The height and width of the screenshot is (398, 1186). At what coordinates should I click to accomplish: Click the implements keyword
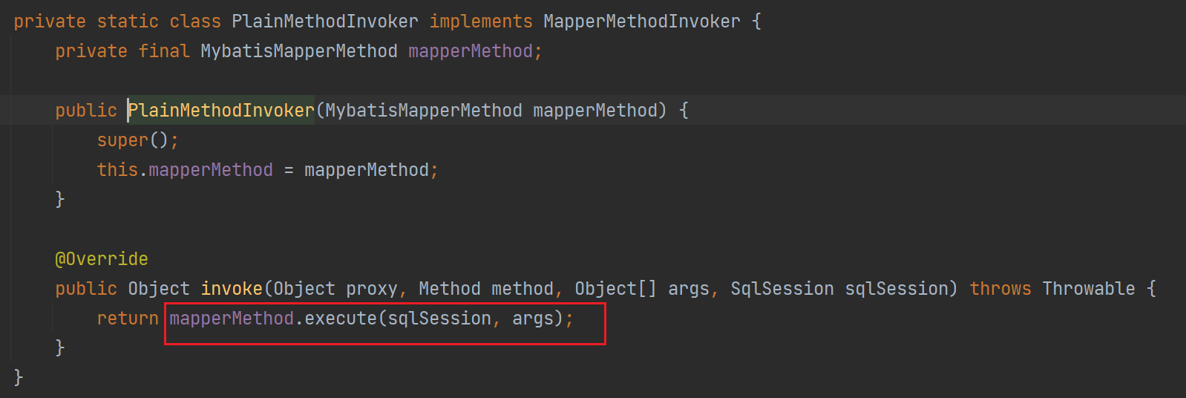coord(481,22)
